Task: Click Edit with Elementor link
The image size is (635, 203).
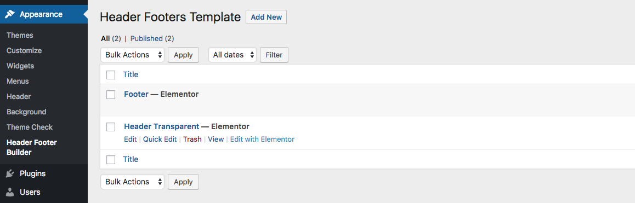Action: [263, 139]
